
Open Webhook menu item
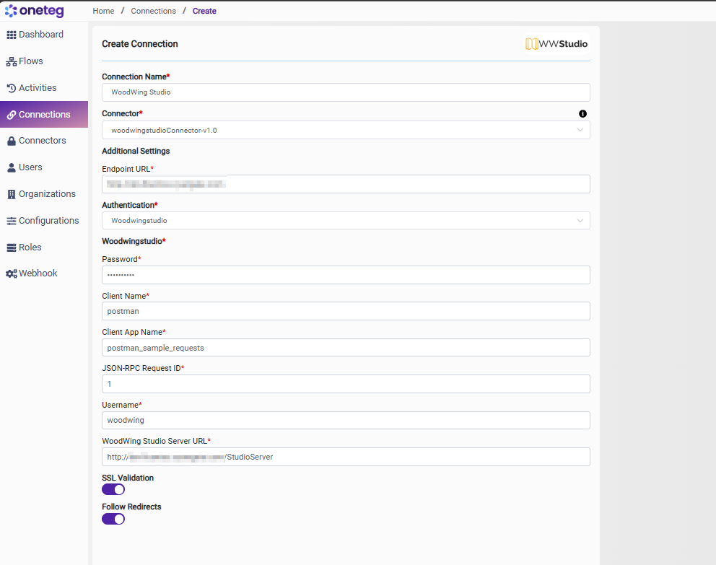(44, 273)
